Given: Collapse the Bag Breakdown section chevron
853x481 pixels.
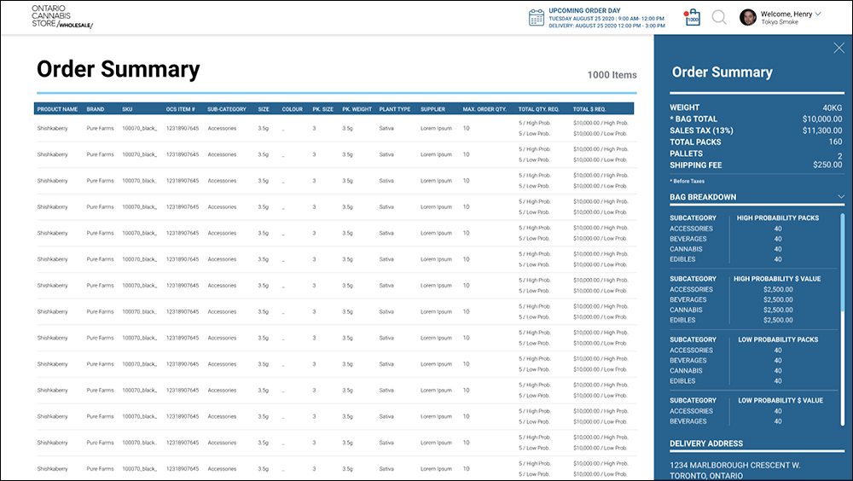Looking at the screenshot, I should tap(841, 197).
